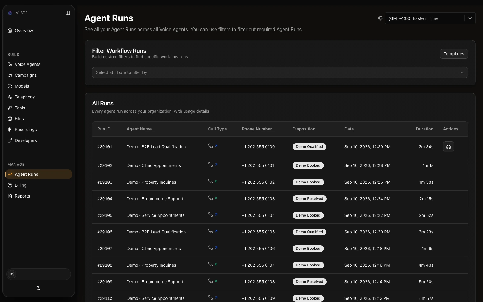Click inbound arrow icon in row #29108
Screen dimensions: 483x302
coord(216,265)
